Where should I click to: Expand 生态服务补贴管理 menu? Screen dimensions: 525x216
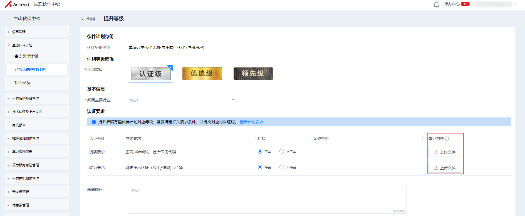[37, 99]
